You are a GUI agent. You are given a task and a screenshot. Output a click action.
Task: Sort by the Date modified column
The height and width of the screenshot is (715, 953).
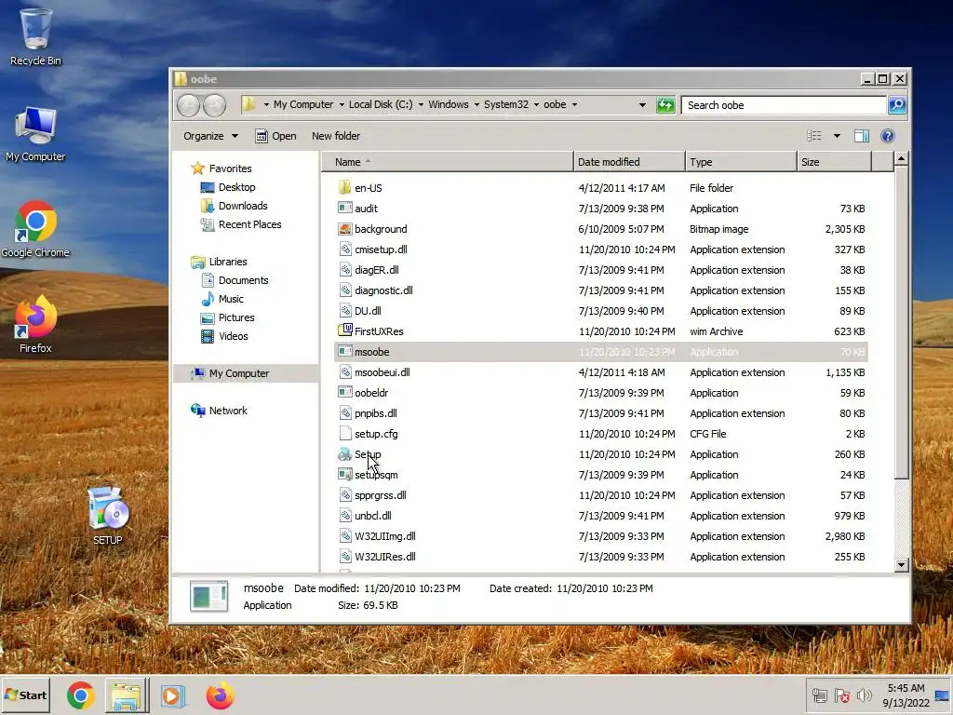(629, 162)
